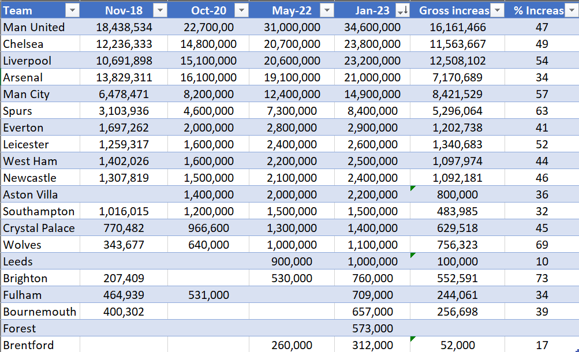Image resolution: width=579 pixels, height=352 pixels.
Task: Click the Arsenal team cell
Action: click(40, 77)
